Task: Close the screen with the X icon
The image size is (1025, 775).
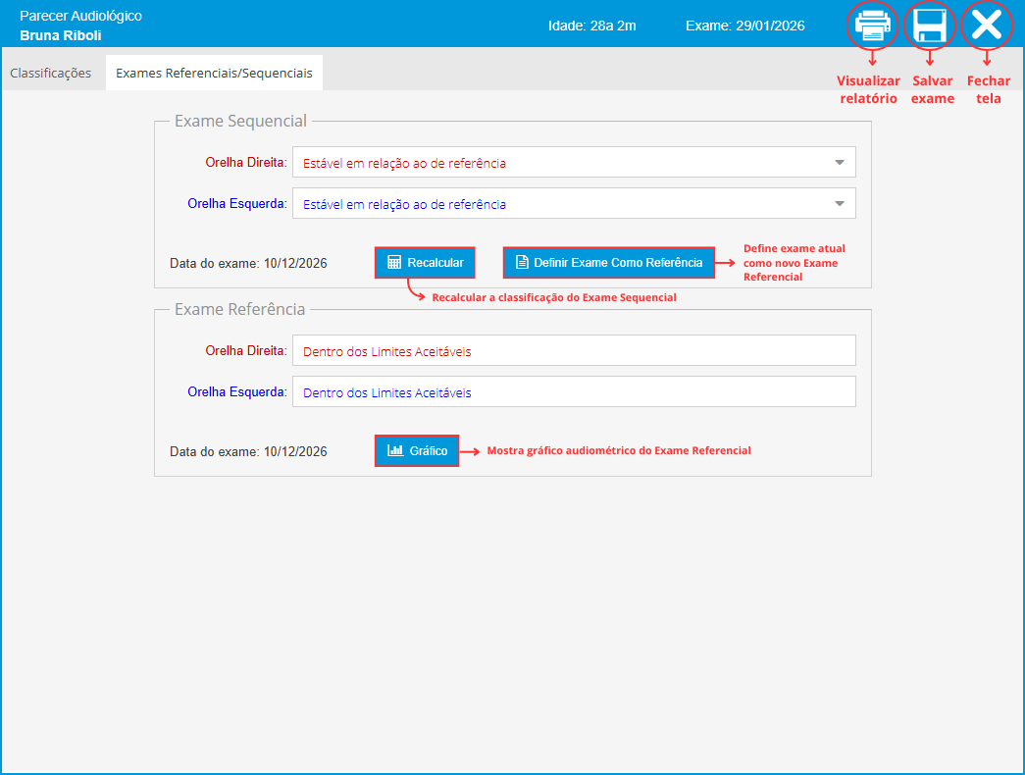Action: [986, 25]
